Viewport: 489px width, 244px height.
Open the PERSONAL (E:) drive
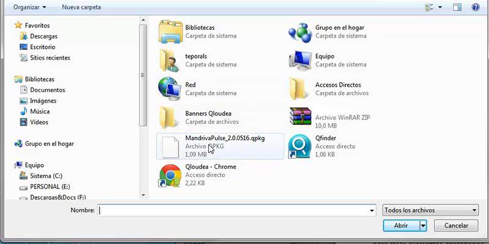point(50,187)
